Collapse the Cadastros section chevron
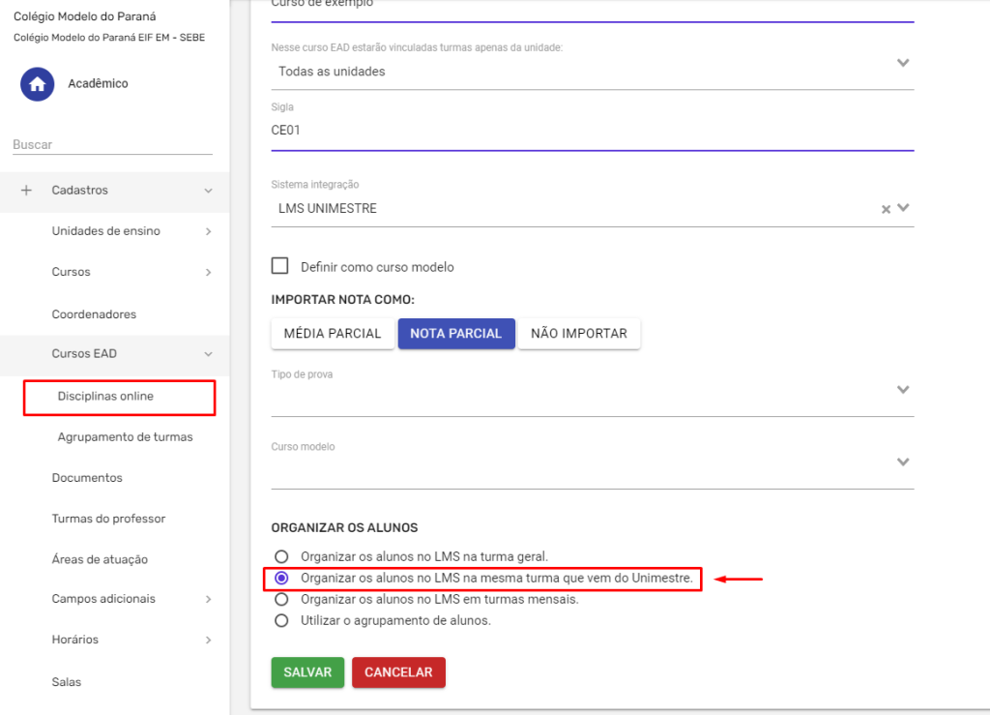 click(x=208, y=191)
